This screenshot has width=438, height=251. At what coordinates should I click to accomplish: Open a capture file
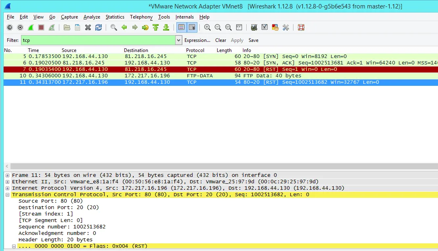pos(67,27)
